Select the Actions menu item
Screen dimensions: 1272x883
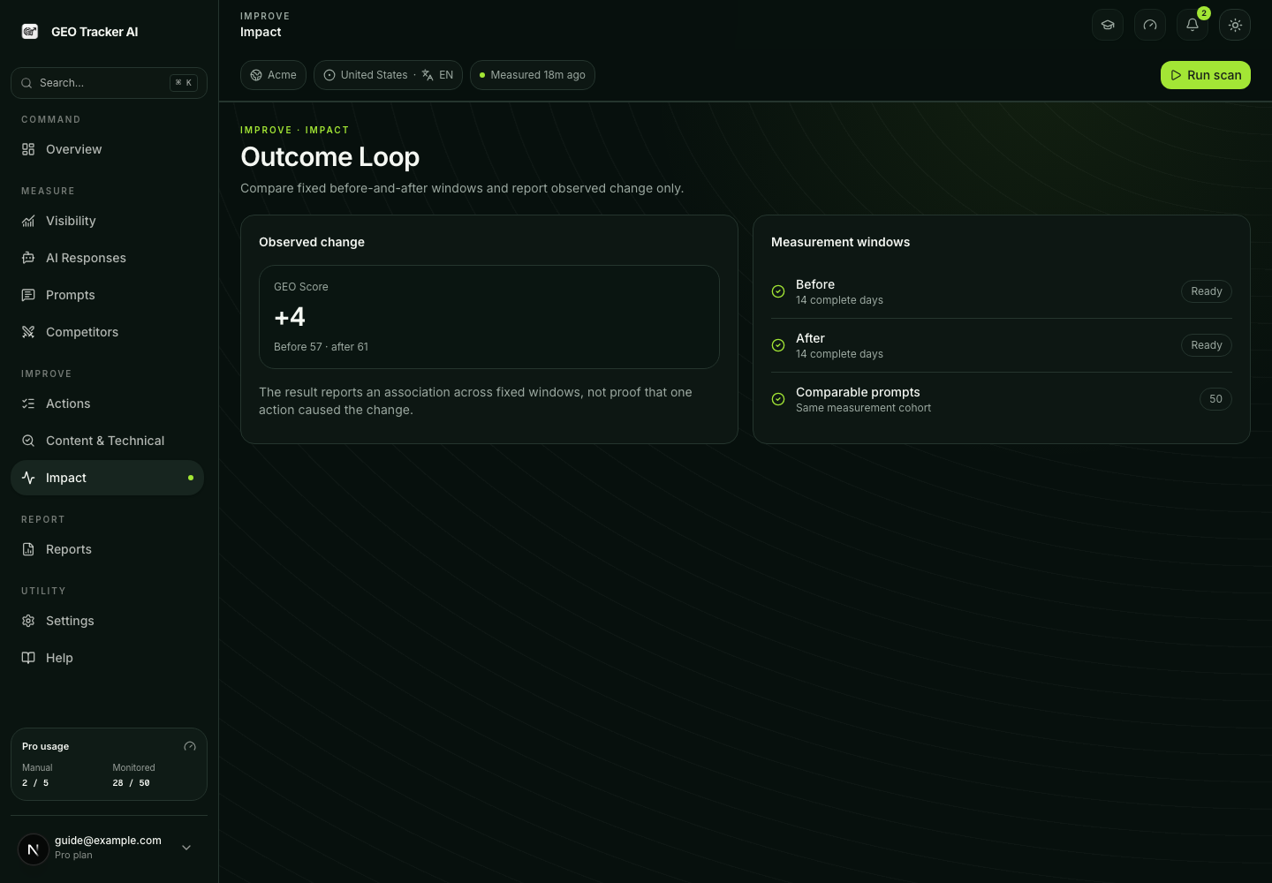point(107,404)
